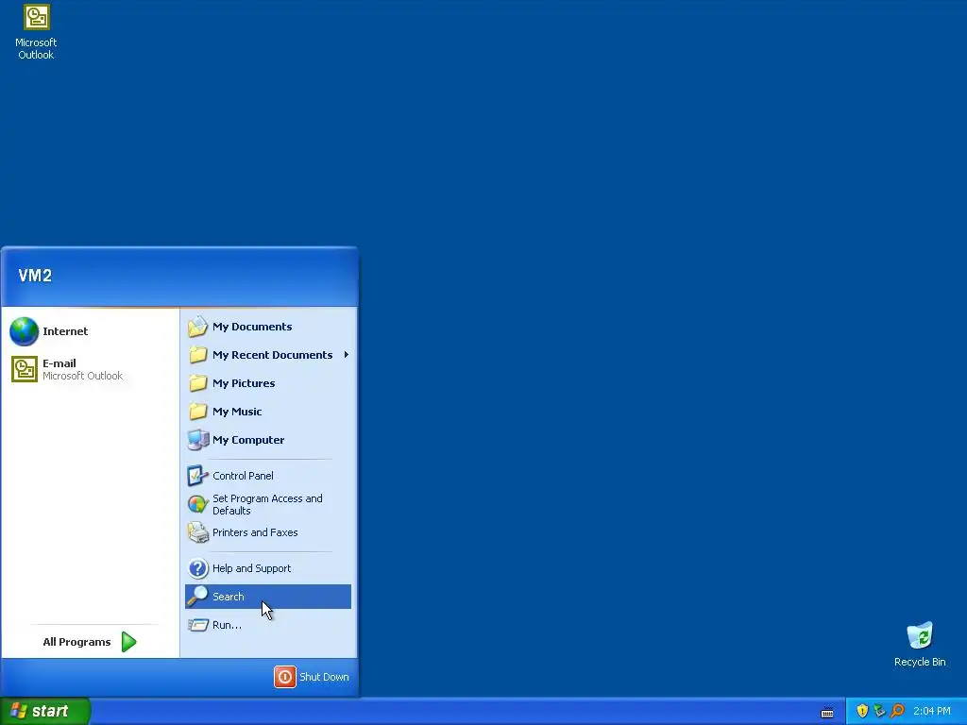Image resolution: width=967 pixels, height=725 pixels.
Task: Click the Shut Down button
Action: click(x=312, y=676)
